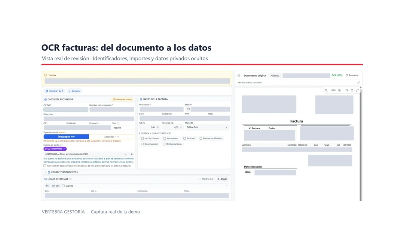Click the Datos del proveedor section icon
This screenshot has width=404, height=252.
point(45,99)
